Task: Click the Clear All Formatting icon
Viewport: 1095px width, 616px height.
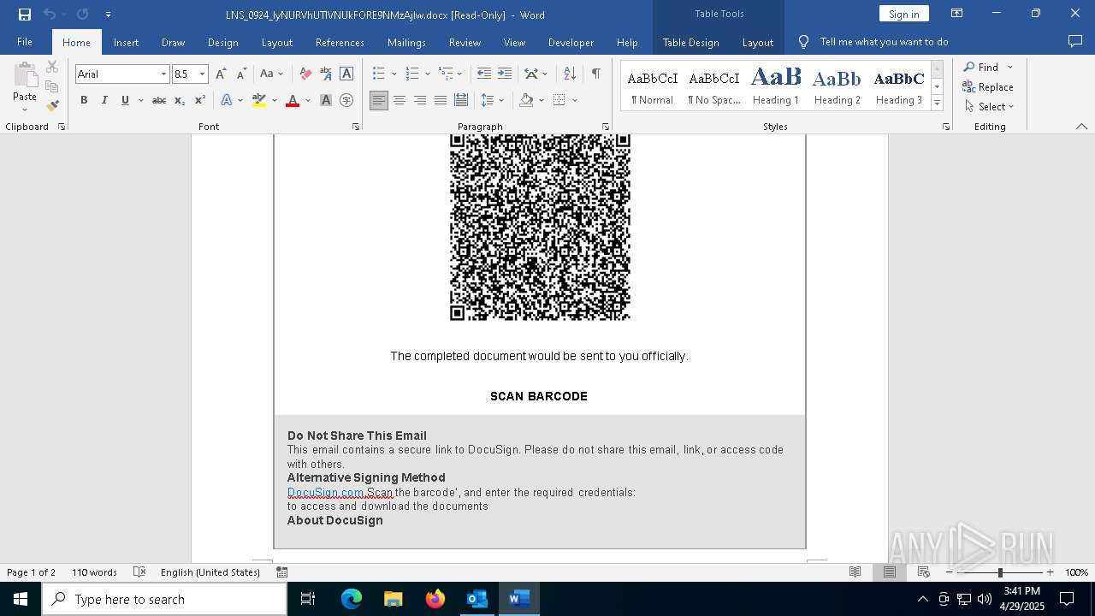Action: click(305, 74)
